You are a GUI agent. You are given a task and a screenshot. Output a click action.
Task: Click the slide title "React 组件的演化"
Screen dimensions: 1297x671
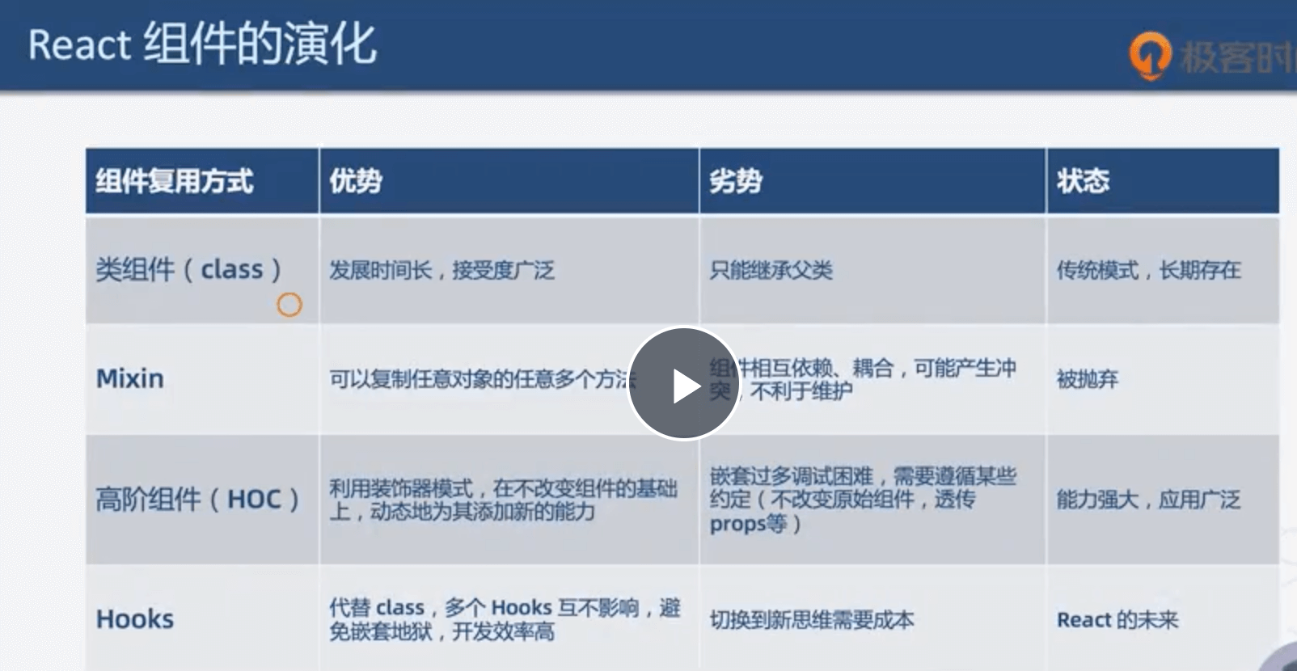202,44
